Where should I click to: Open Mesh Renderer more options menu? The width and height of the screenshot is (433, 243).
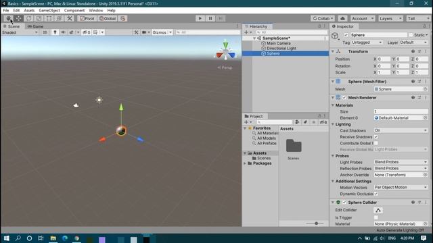426,97
